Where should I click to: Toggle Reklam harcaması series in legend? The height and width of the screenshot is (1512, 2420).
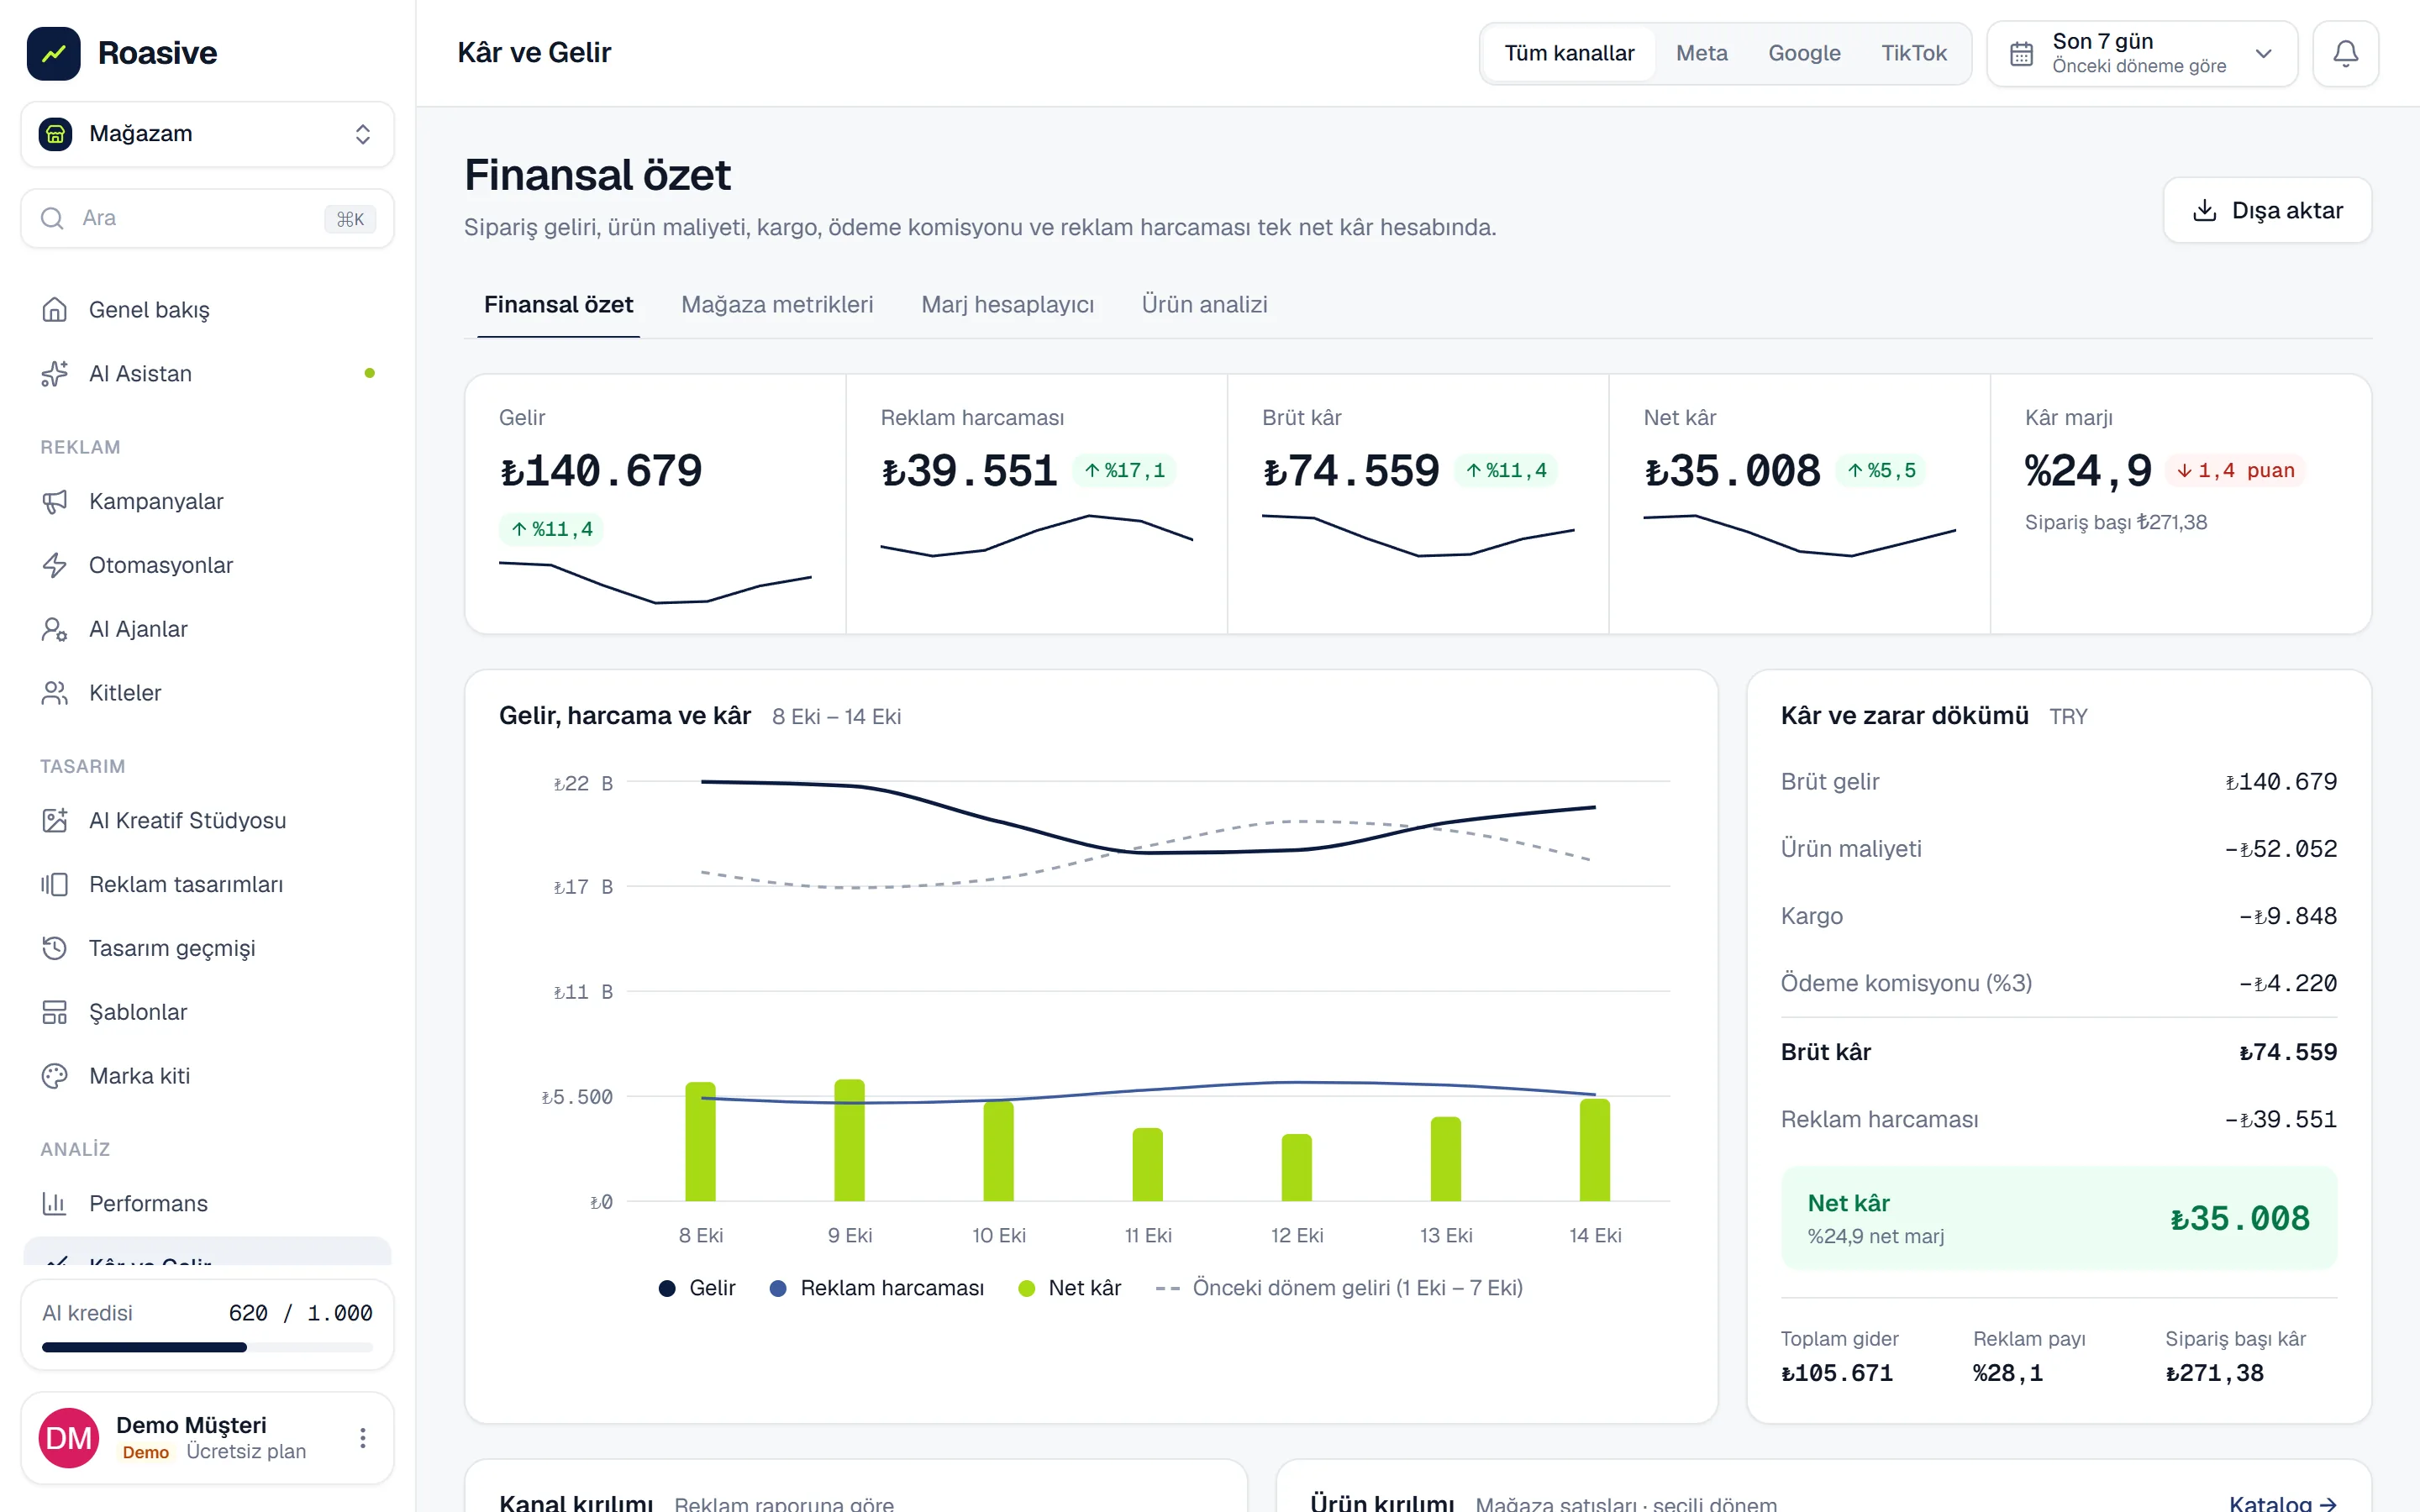876,1288
